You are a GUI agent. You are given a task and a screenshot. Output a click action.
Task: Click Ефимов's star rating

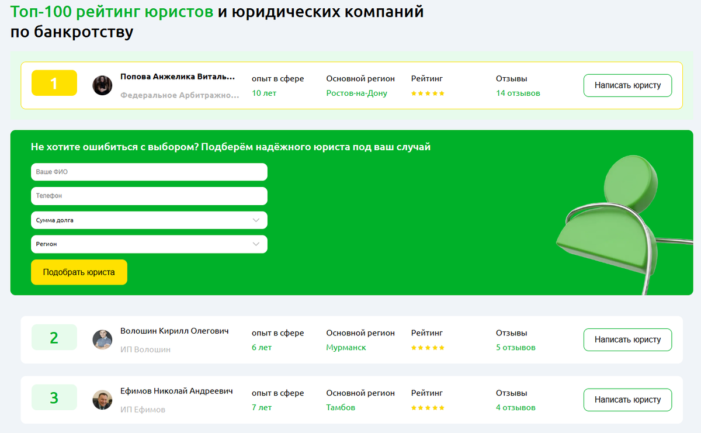pyautogui.click(x=427, y=407)
